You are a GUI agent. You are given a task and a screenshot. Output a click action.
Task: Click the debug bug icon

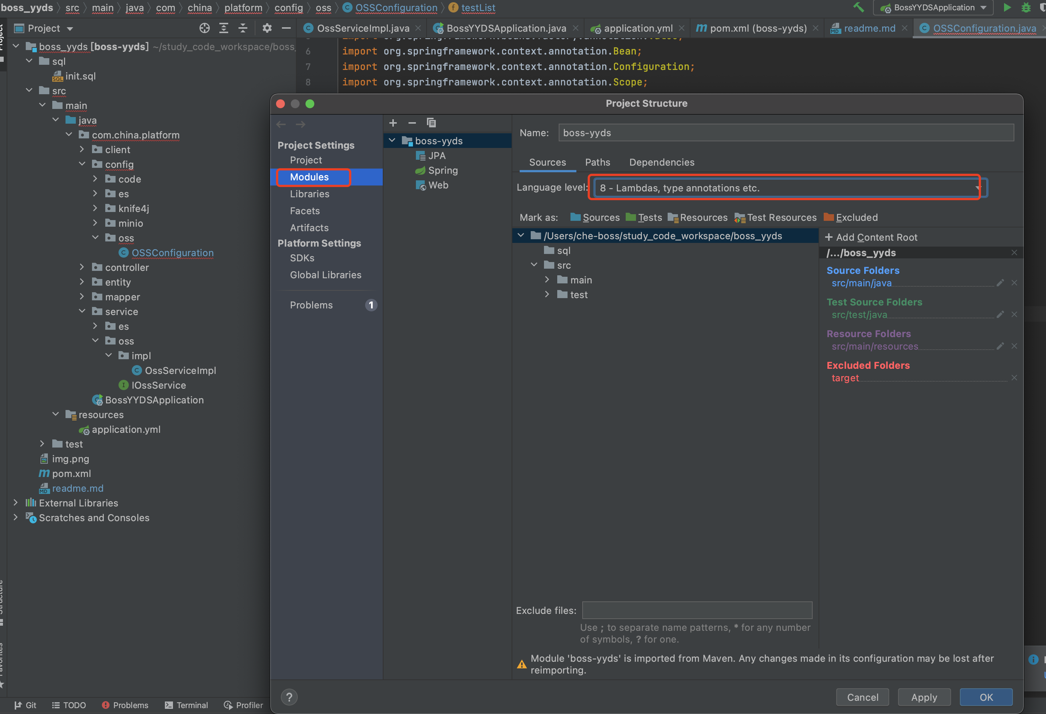coord(1026,8)
